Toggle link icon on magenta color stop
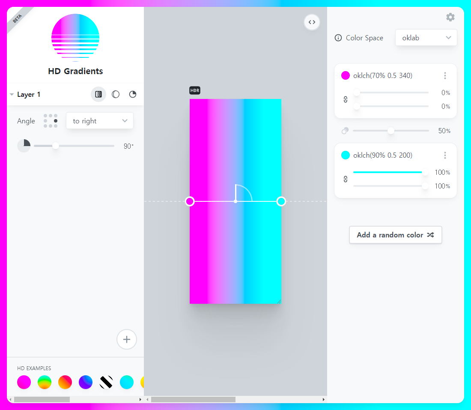 tap(346, 99)
